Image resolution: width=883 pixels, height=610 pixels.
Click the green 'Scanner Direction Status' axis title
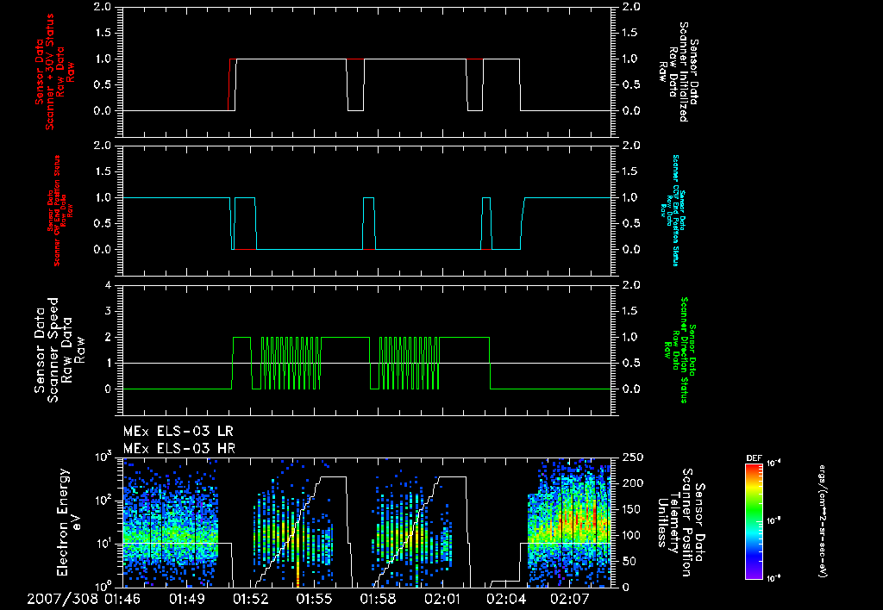click(x=684, y=350)
